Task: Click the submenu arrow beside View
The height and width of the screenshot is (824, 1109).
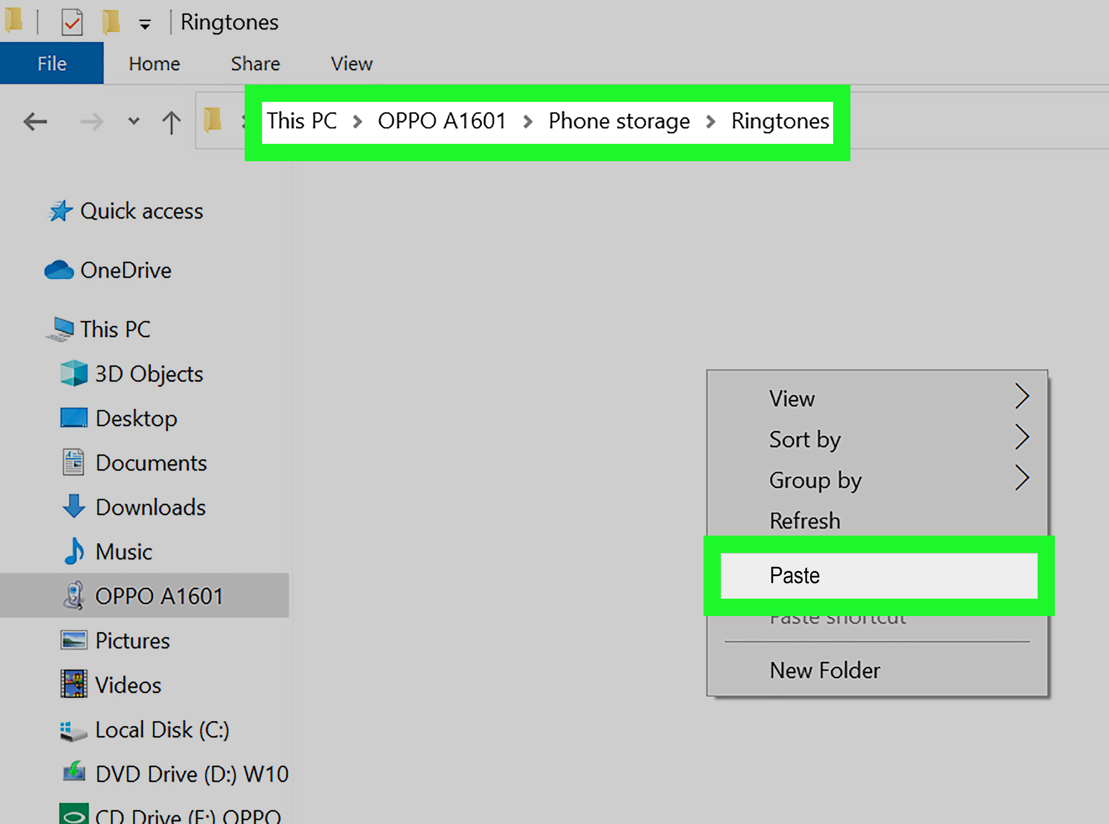Action: (x=1022, y=397)
